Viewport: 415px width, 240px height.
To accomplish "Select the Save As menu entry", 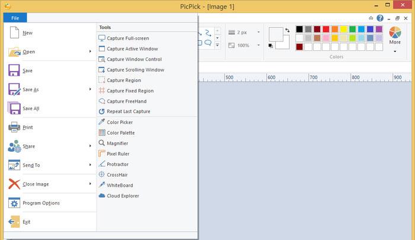I will [50, 89].
